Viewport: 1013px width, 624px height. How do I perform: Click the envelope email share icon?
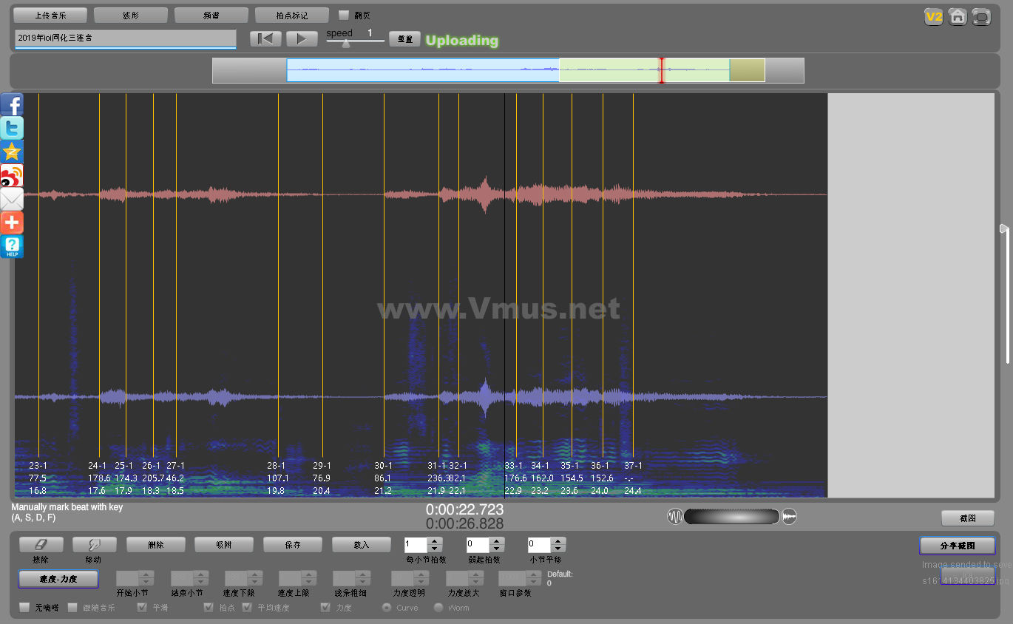coord(12,199)
